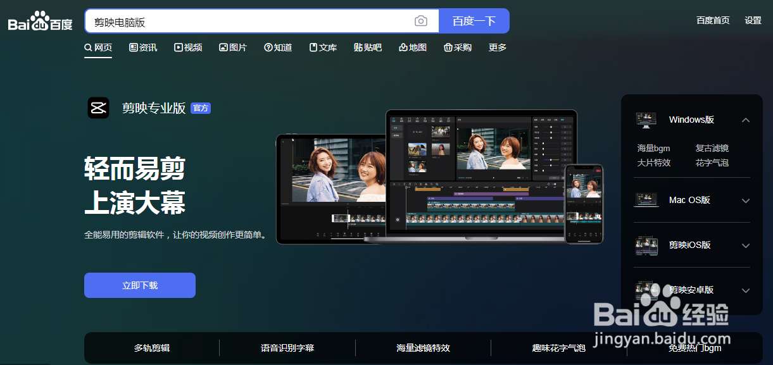The width and height of the screenshot is (773, 365).
Task: Open 百度首页 link
Action: pyautogui.click(x=713, y=20)
